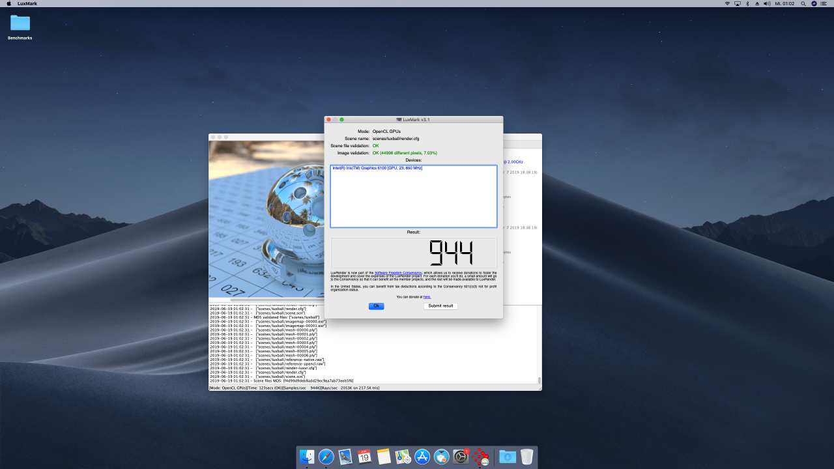This screenshot has width=834, height=469.
Task: Open the Apple menu
Action: (x=9, y=4)
